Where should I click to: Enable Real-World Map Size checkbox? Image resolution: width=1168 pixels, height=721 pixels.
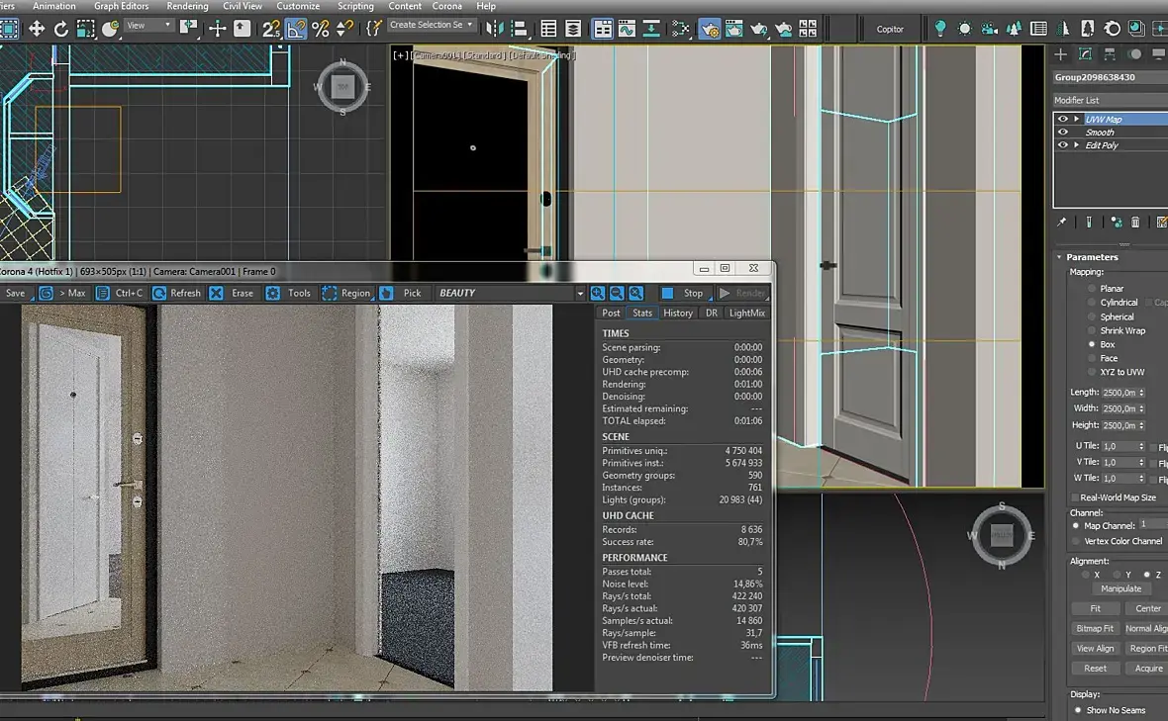[x=1075, y=497]
